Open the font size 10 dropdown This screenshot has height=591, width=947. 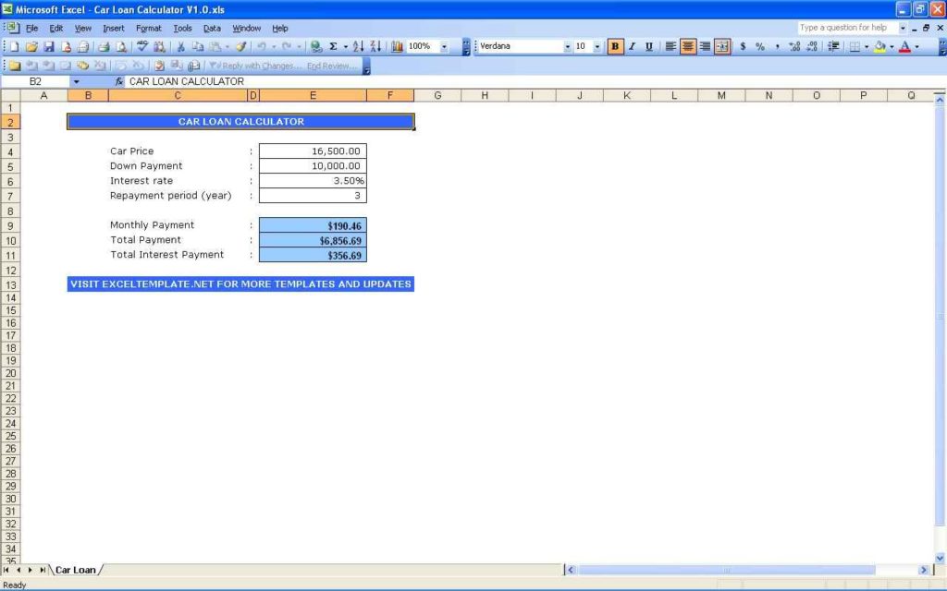coord(597,46)
